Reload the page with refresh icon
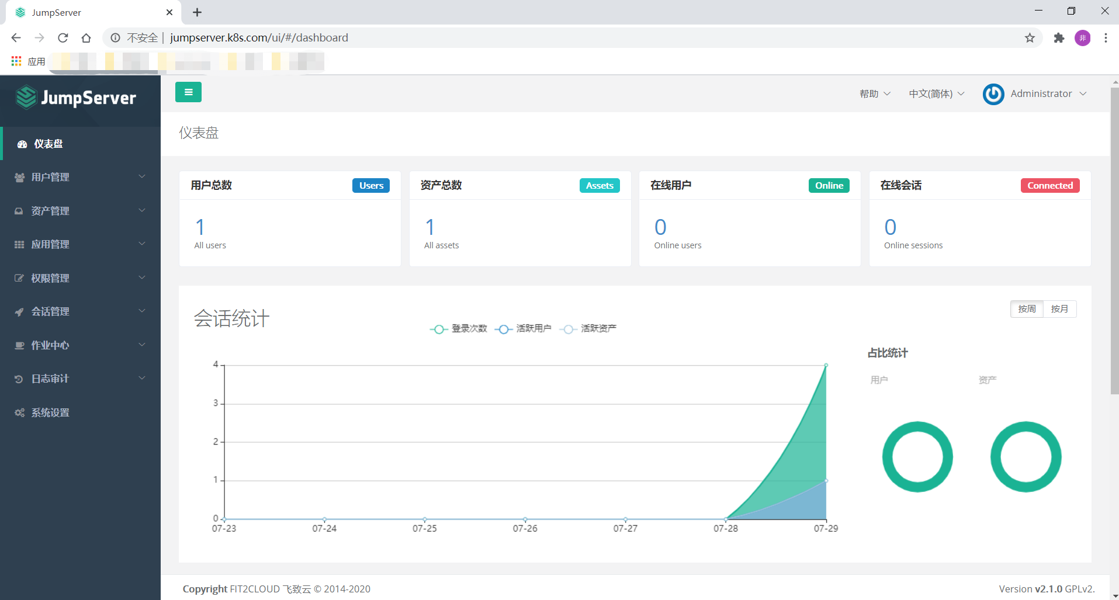This screenshot has height=600, width=1119. point(63,37)
